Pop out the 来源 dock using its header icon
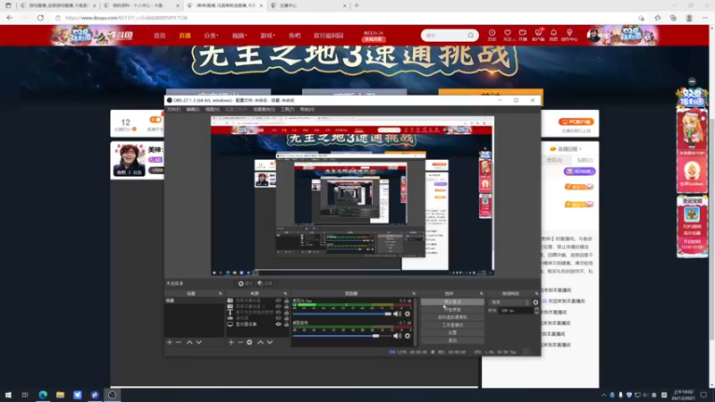Image resolution: width=715 pixels, height=402 pixels. (285, 294)
